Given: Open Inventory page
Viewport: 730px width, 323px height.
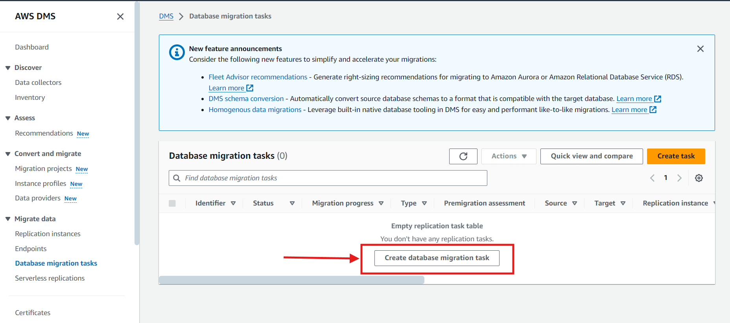Looking at the screenshot, I should [30, 97].
